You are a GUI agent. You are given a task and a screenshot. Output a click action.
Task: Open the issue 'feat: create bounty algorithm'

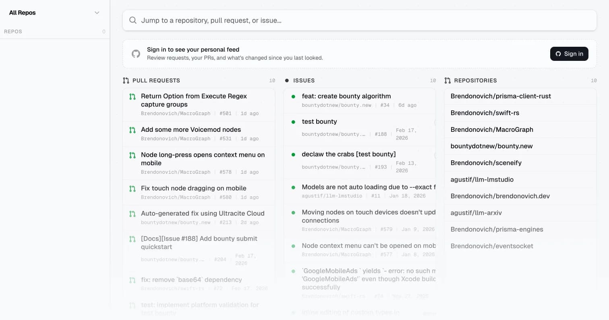[346, 96]
